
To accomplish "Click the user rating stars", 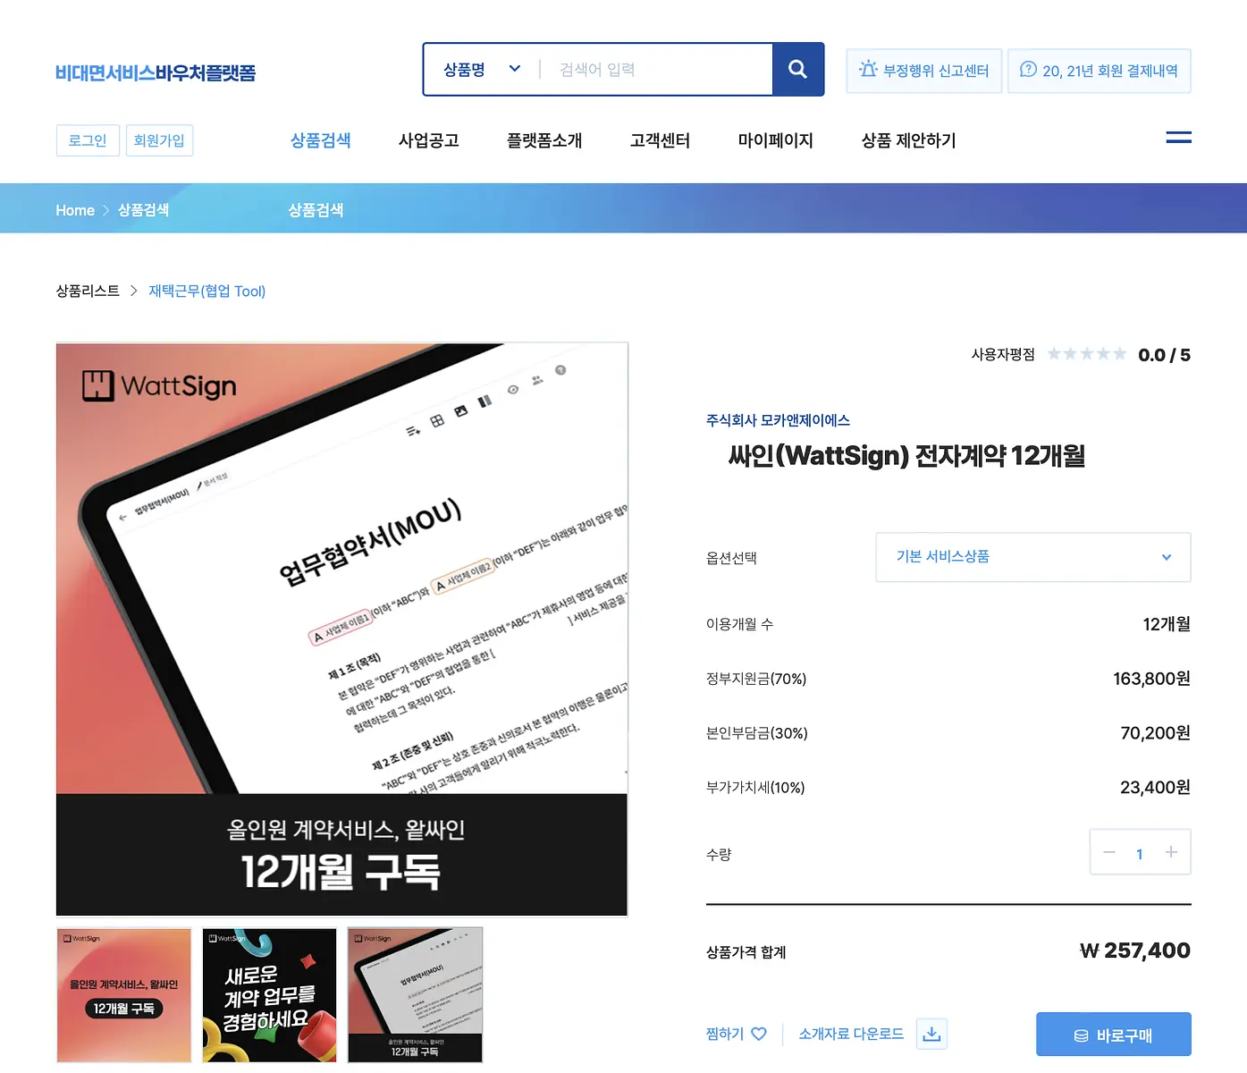I will click(x=1086, y=354).
